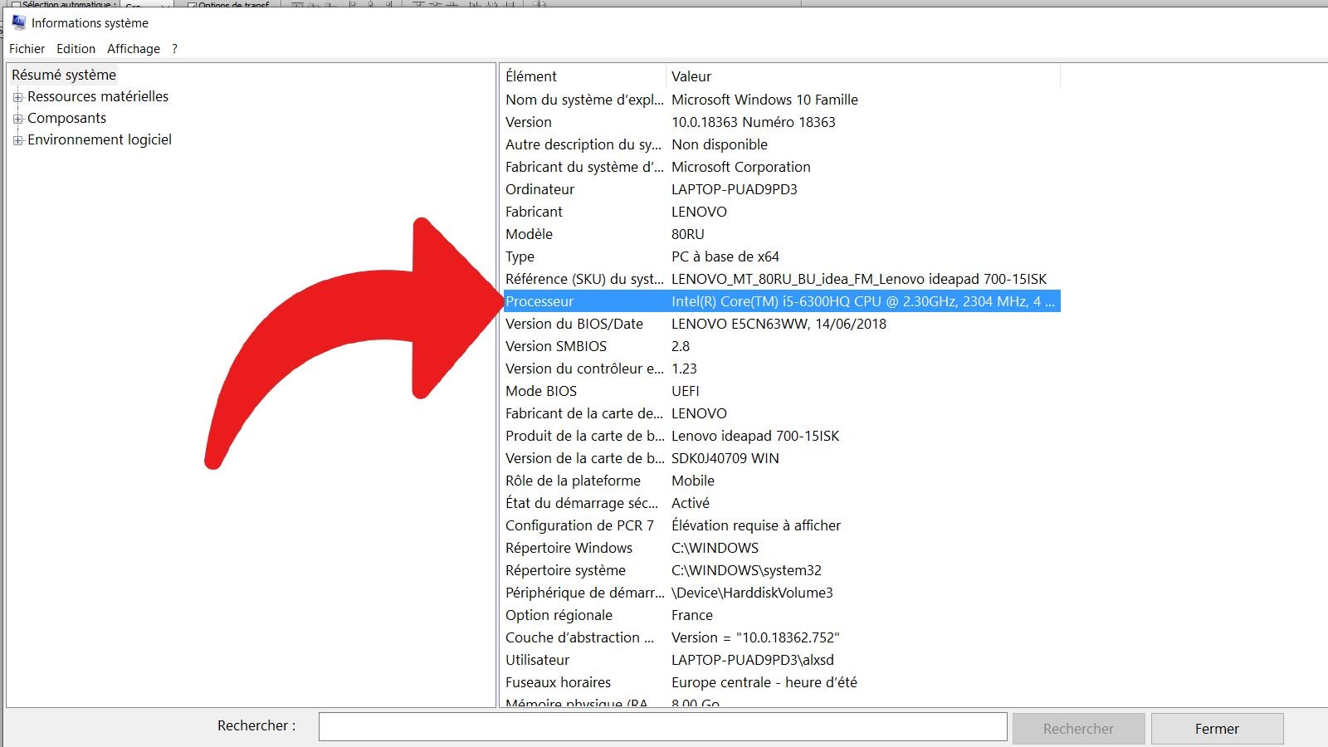The height and width of the screenshot is (747, 1328).
Task: Select the Mode BIOS row
Action: point(780,391)
